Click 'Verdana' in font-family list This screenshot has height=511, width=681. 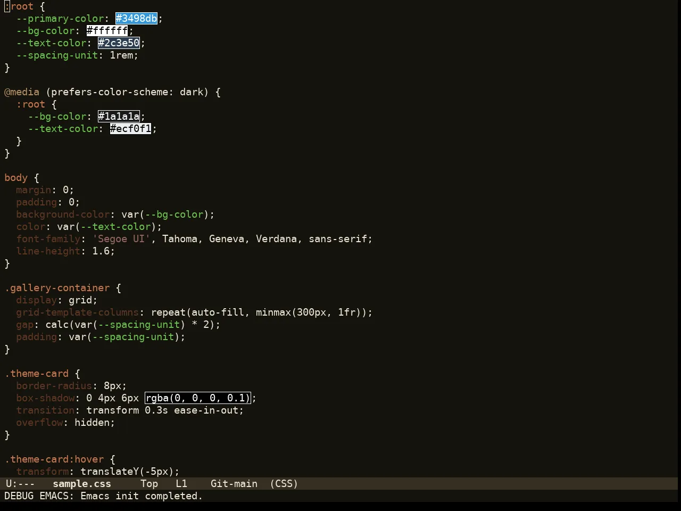(277, 239)
